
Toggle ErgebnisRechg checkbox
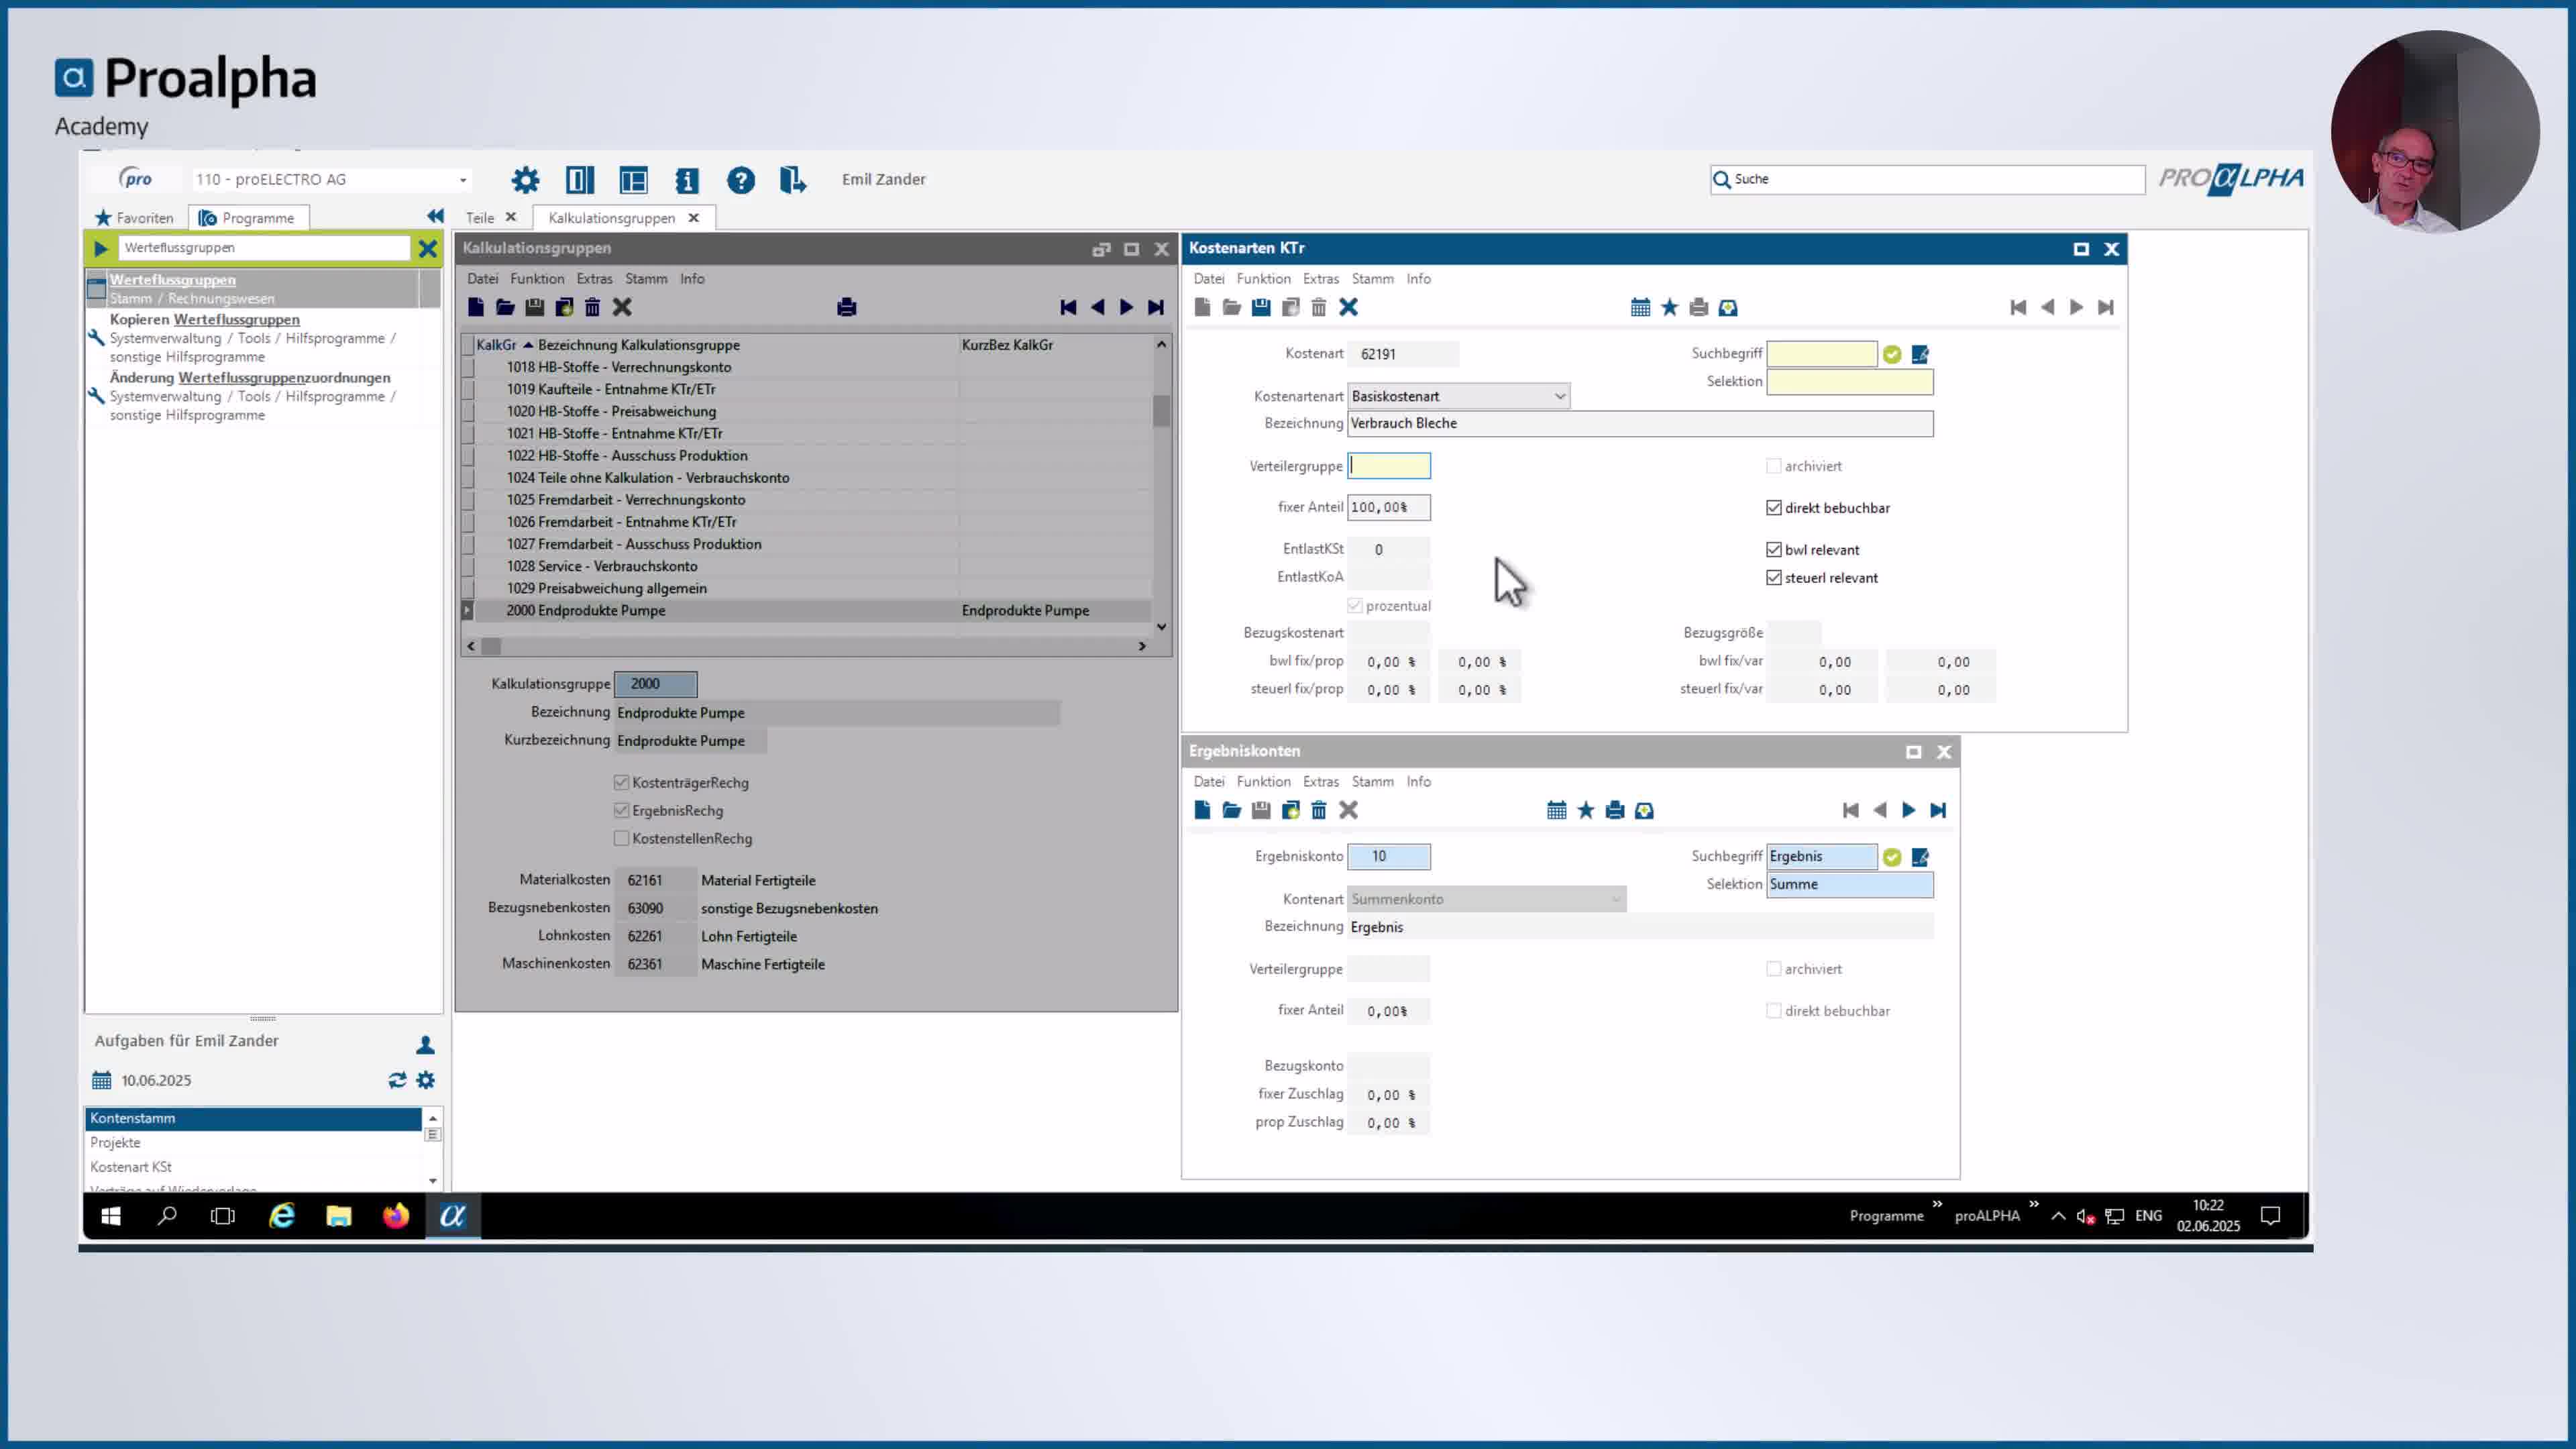(621, 811)
